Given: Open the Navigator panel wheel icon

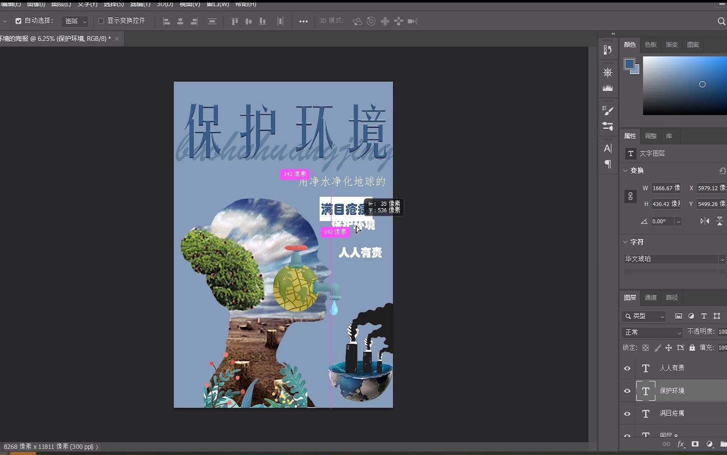Looking at the screenshot, I should click(607, 72).
